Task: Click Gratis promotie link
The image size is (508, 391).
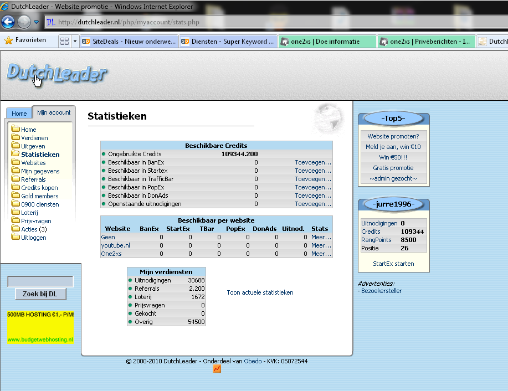Action: click(x=393, y=168)
